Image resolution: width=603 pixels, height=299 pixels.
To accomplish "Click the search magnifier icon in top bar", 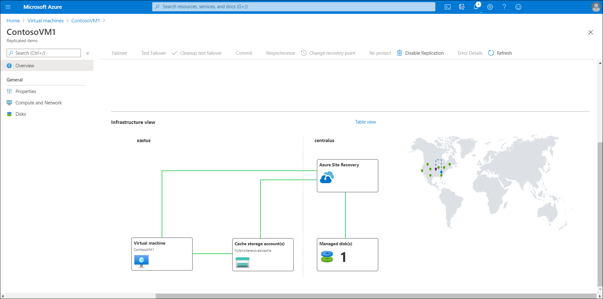I will [x=157, y=7].
